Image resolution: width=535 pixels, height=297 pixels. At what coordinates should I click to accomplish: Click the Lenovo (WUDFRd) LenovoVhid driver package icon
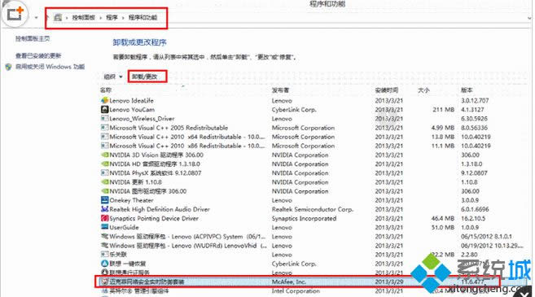(x=105, y=246)
